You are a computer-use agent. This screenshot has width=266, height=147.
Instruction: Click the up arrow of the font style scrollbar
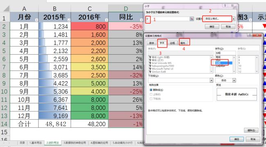[x=234, y=57]
